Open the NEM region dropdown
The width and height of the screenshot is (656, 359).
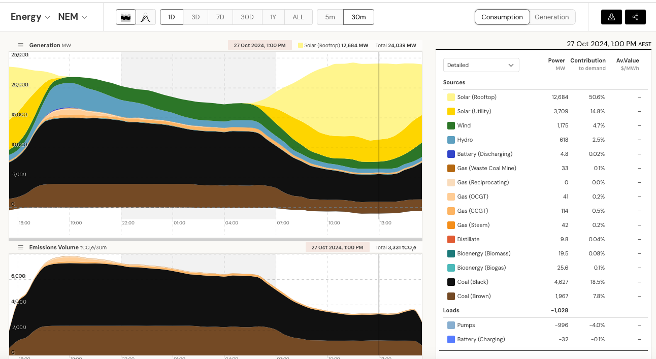tap(73, 17)
